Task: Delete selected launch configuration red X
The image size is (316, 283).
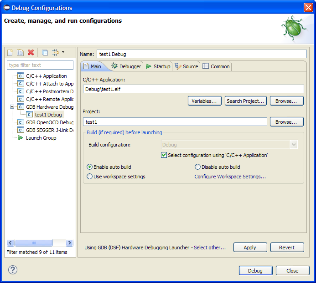Action: [31, 52]
